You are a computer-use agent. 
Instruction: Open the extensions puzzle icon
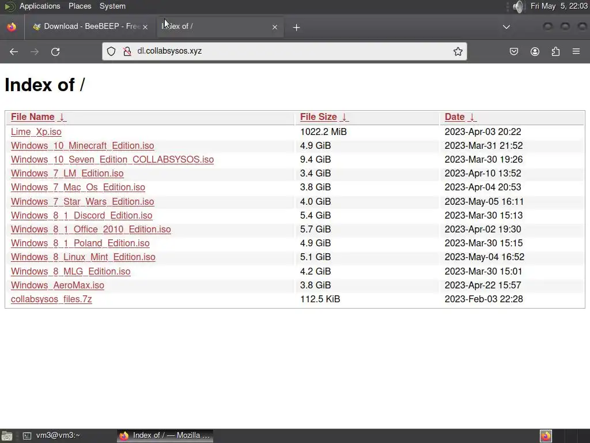(555, 51)
